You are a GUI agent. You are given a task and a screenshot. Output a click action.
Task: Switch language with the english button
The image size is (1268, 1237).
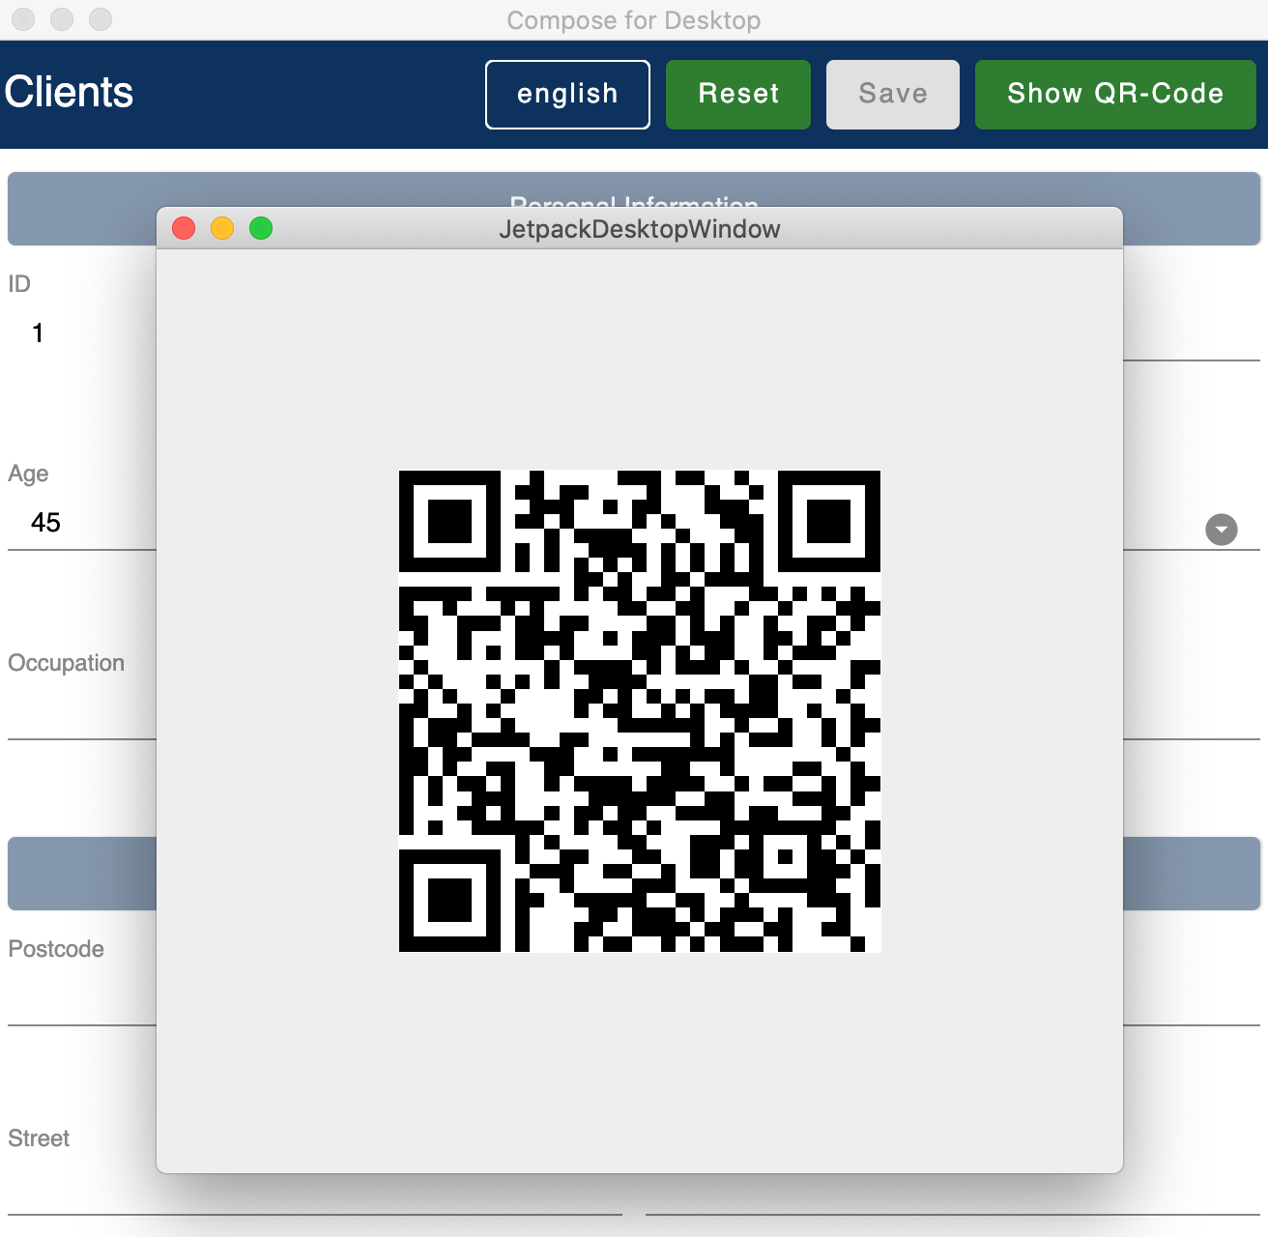[x=567, y=95]
